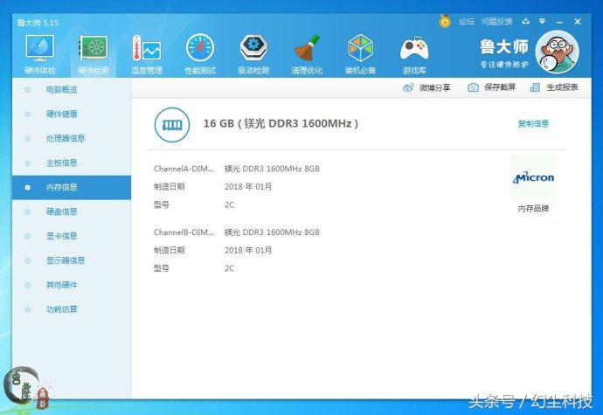This screenshot has height=415, width=603.
Task: Close the 鲁大师 window
Action: [x=578, y=22]
